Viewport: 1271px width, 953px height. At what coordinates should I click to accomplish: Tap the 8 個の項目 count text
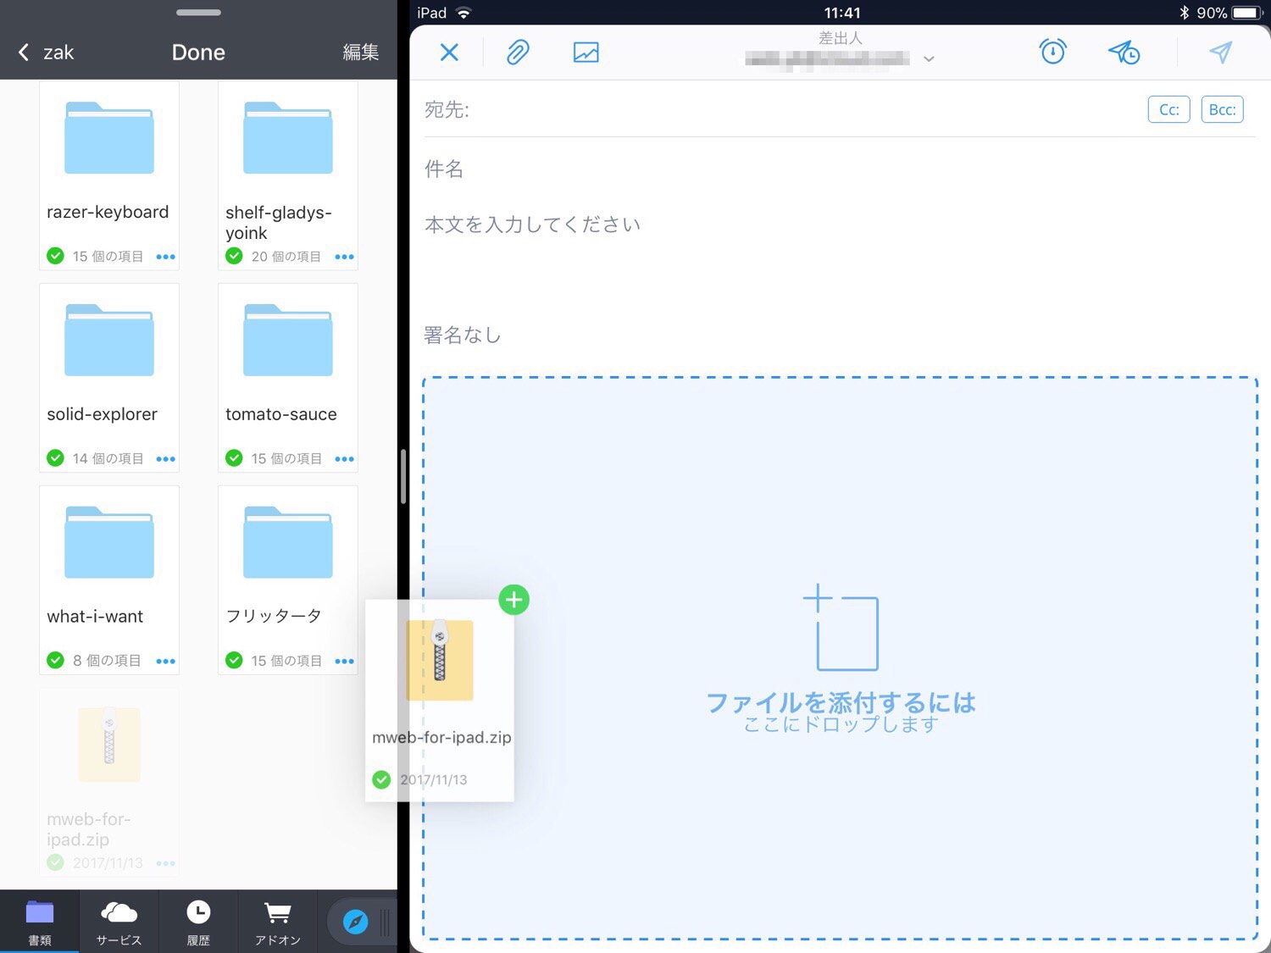point(107,661)
